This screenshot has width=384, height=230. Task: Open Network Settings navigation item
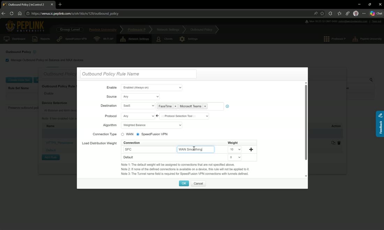tap(134, 39)
